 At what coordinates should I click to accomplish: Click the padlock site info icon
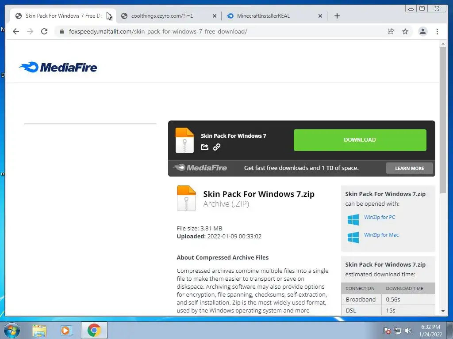[62, 31]
